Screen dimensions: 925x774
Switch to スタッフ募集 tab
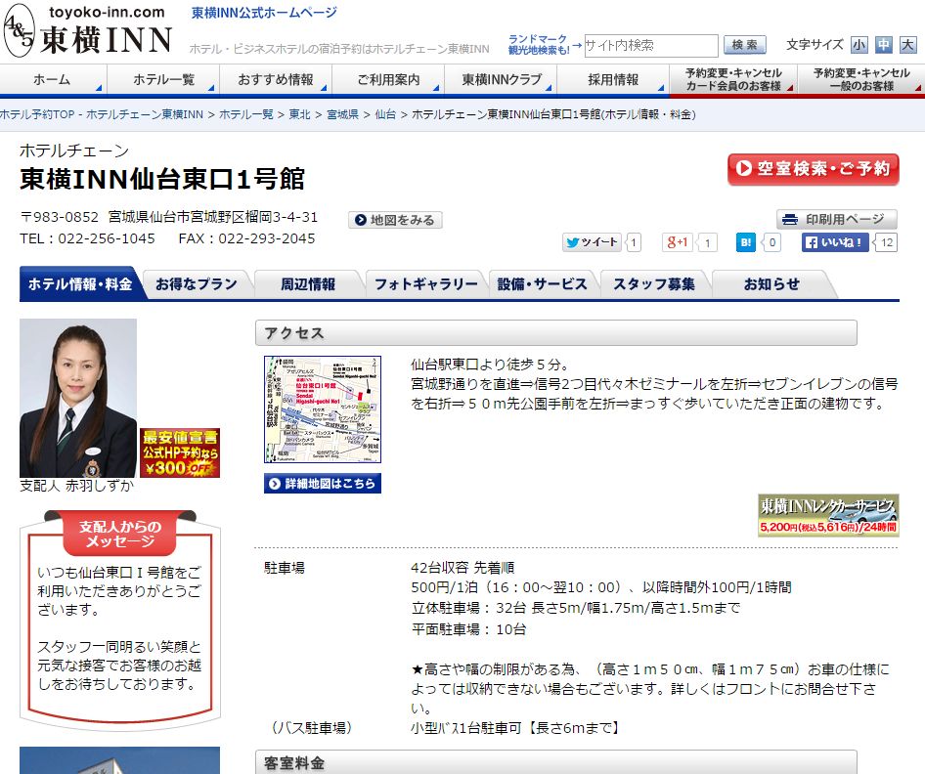pos(653,284)
